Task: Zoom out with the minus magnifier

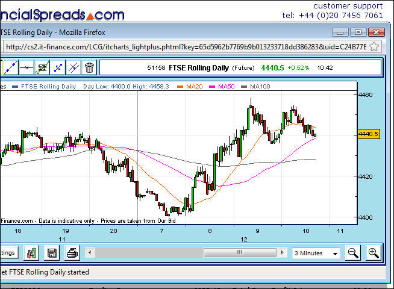Action: (353, 253)
